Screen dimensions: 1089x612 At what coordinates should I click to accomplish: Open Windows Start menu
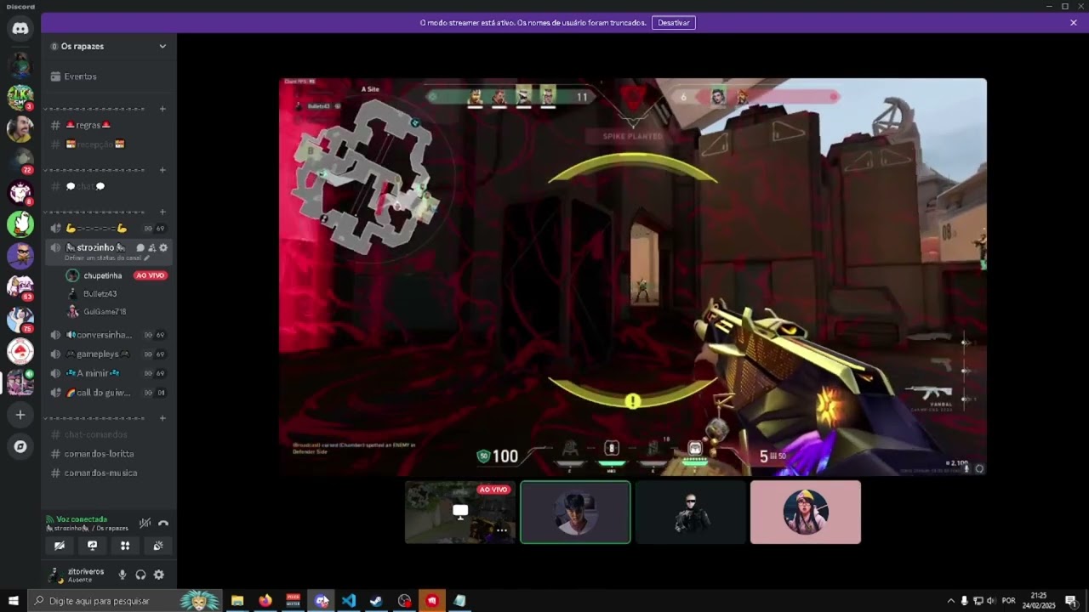[14, 601]
